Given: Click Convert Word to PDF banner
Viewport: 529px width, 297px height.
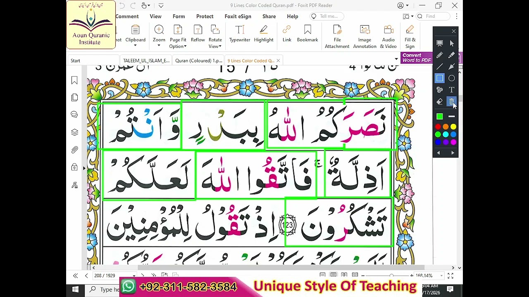Looking at the screenshot, I should [417, 58].
